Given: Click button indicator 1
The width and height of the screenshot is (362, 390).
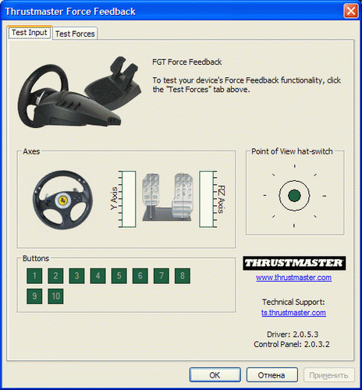Looking at the screenshot, I should [x=34, y=276].
